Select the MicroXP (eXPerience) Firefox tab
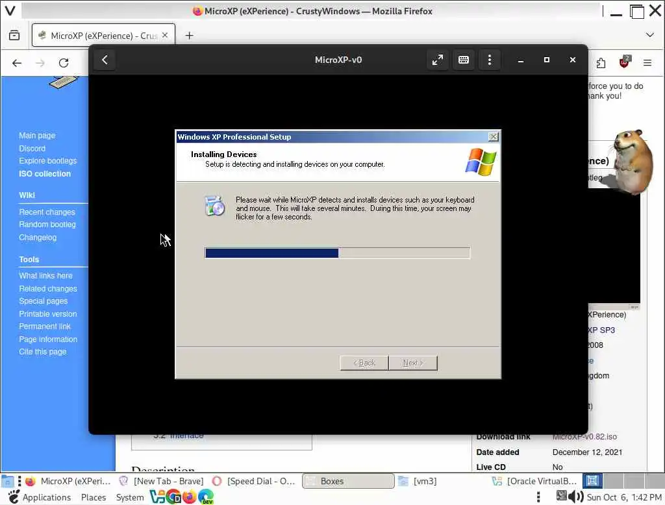The width and height of the screenshot is (665, 505). point(103,35)
